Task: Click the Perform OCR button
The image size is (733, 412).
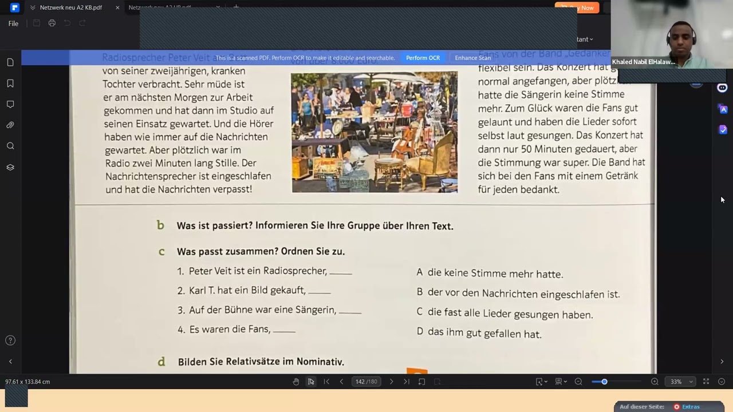Action: coord(423,58)
